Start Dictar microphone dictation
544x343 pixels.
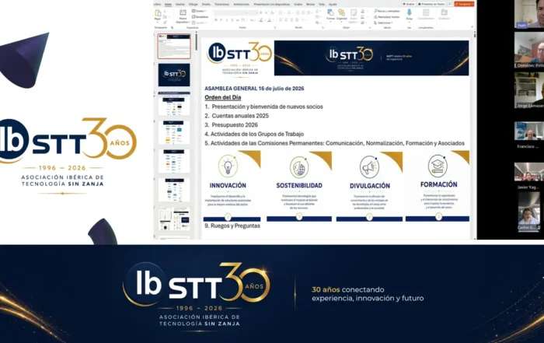click(410, 15)
